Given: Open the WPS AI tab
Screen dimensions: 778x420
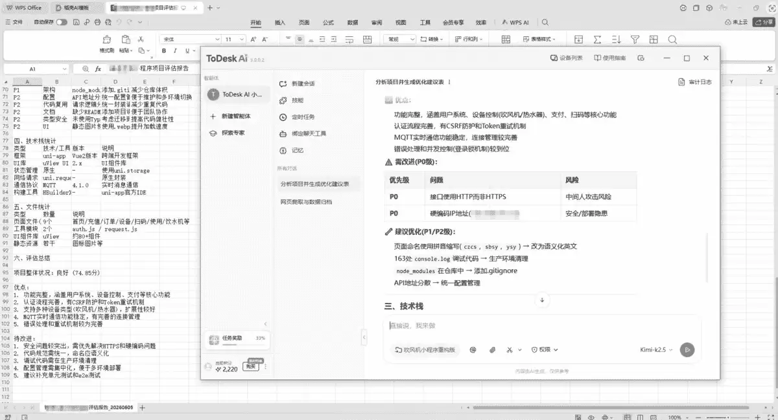Looking at the screenshot, I should click(516, 22).
